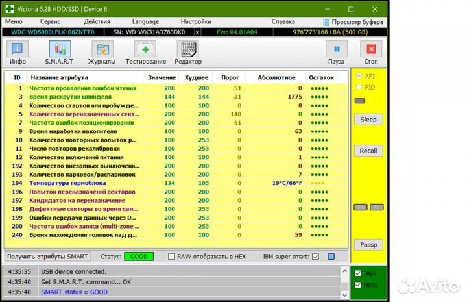Click the Get S.M.A.R.T. command... OK log entry
The width and height of the screenshot is (467, 302).
(171, 282)
